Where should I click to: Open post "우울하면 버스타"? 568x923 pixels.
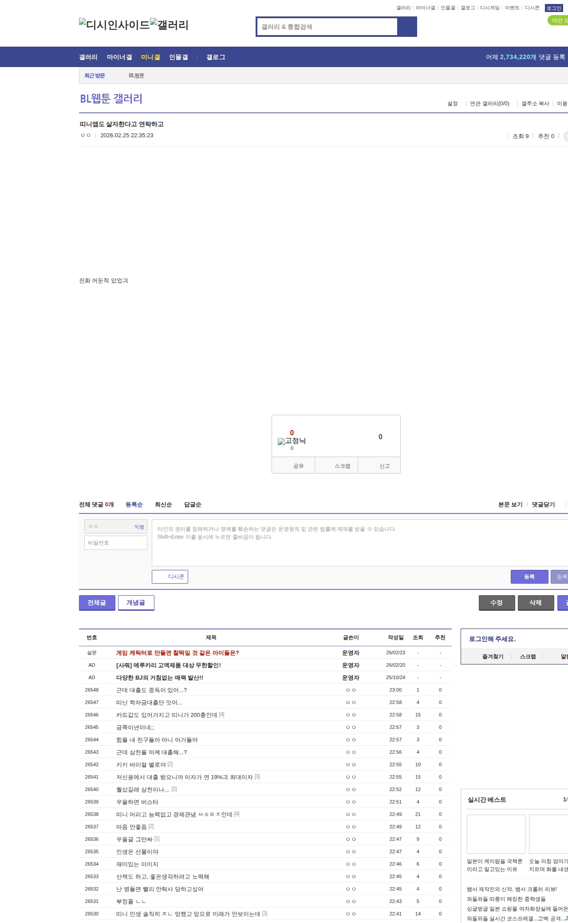tap(137, 802)
